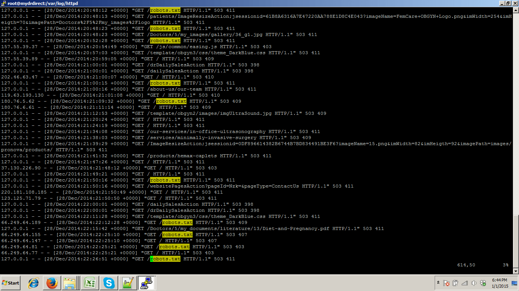Adjust volume via the speaker tray control
Viewport: 519px width, 291px height.
click(474, 283)
